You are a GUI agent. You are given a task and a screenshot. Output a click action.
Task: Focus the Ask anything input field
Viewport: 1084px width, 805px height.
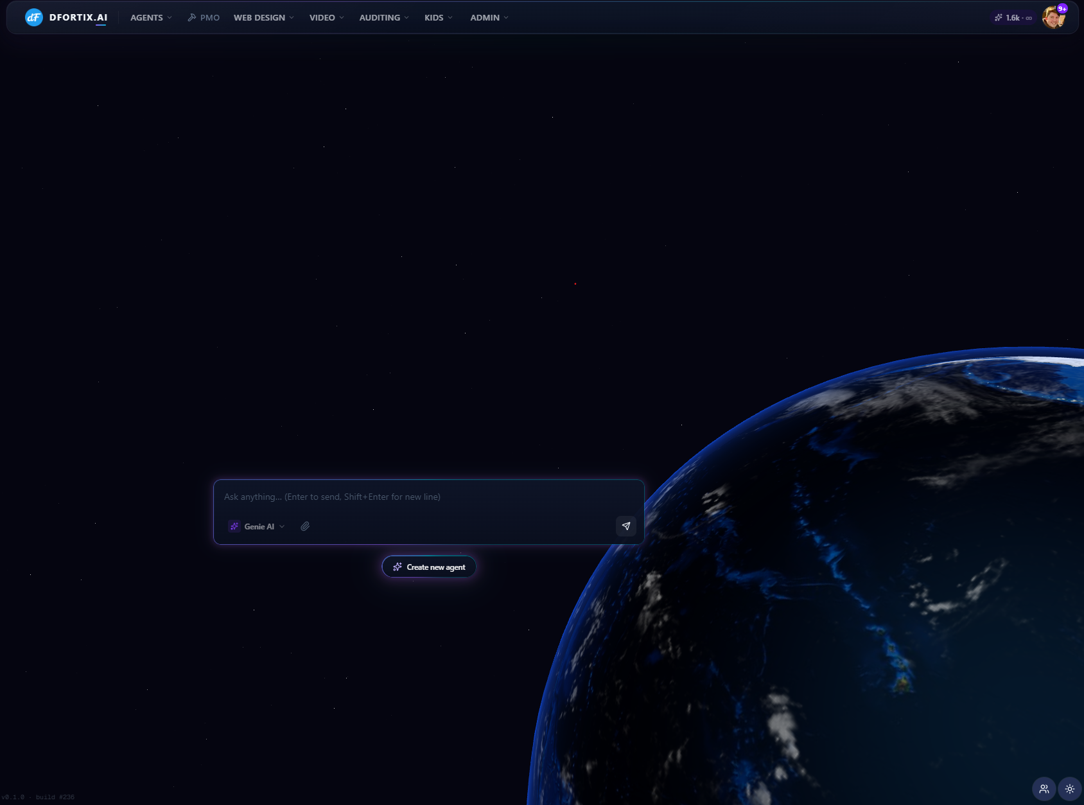click(x=428, y=497)
